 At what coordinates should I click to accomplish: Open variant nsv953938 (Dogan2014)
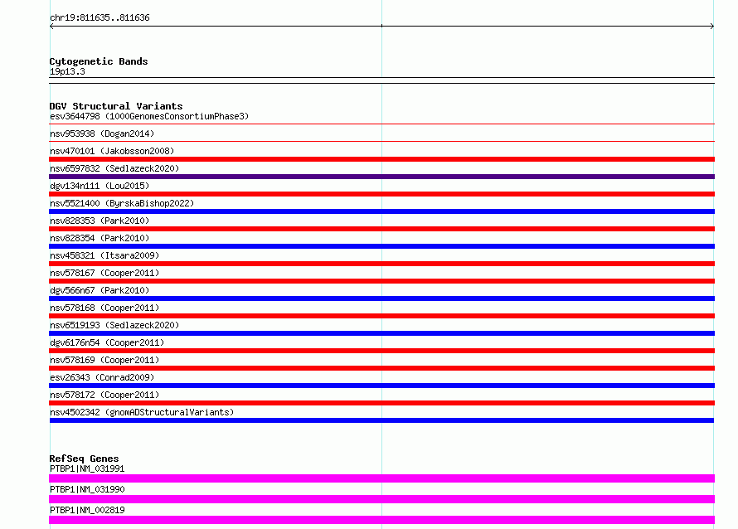[x=102, y=133]
